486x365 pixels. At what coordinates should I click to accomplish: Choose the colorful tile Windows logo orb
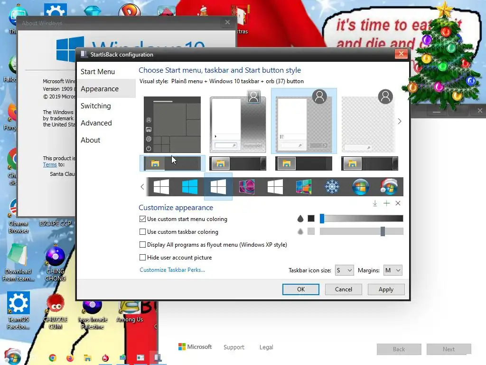point(303,187)
